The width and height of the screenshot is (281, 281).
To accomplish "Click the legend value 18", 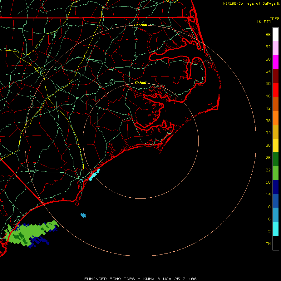I will [268, 182].
